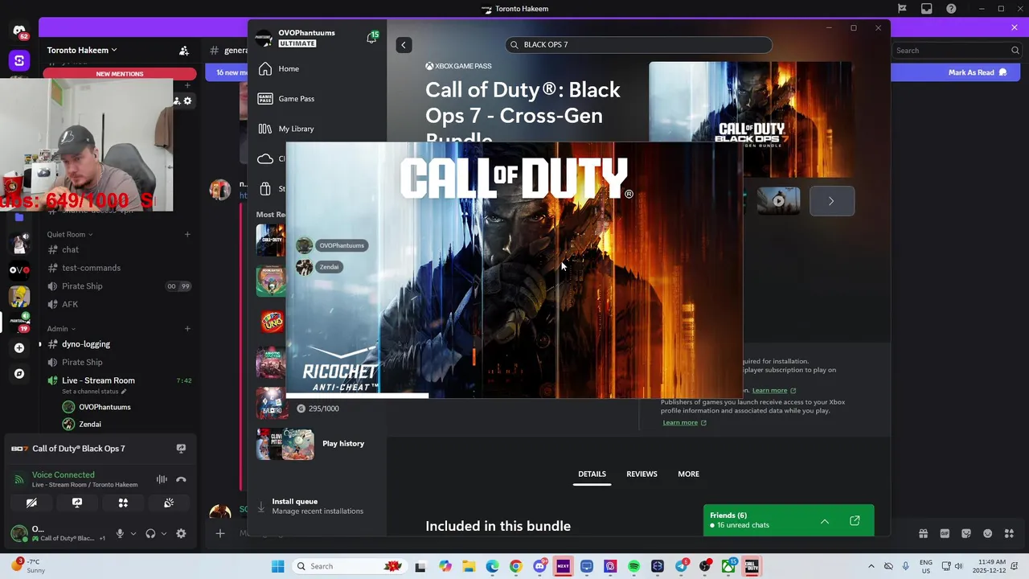Open microphone input options chevron

pos(133,533)
